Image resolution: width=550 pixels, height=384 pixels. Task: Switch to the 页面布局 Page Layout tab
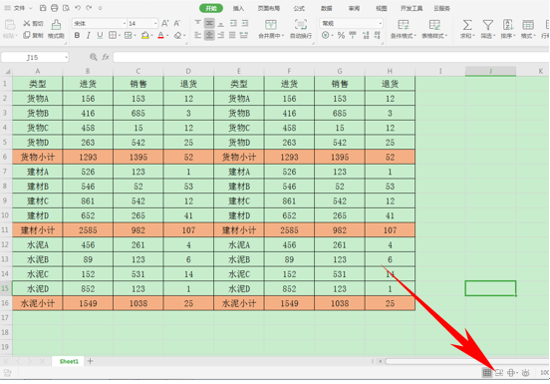(269, 8)
